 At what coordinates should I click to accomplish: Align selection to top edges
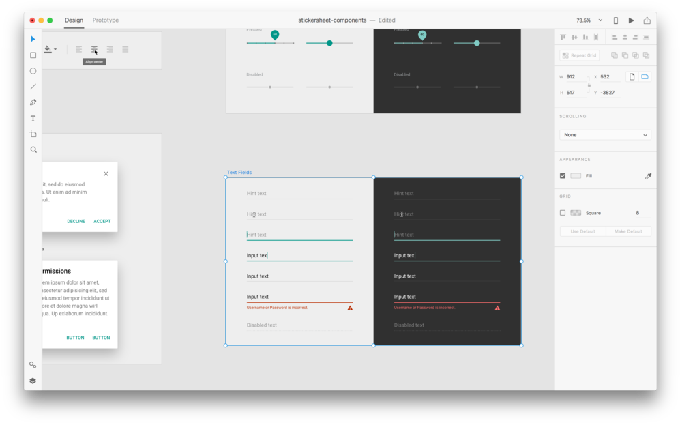tap(563, 38)
